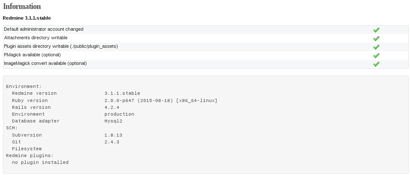Click the Database adapter value Mysql2
Screen dimensions: 410x175
tap(113, 121)
